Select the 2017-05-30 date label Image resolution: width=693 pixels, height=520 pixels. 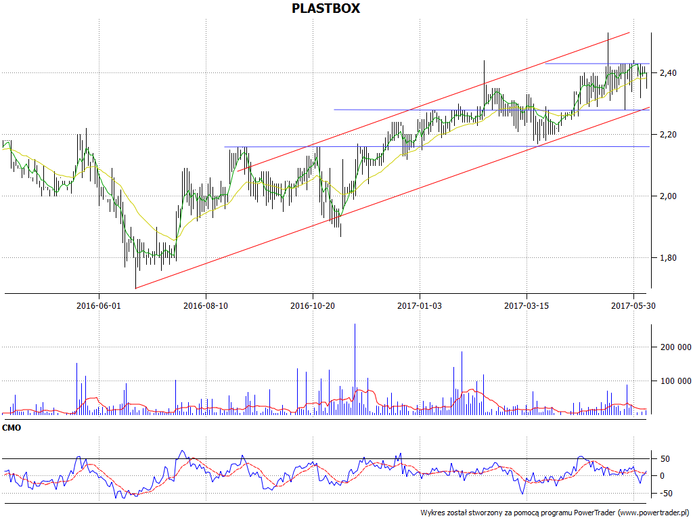click(633, 305)
